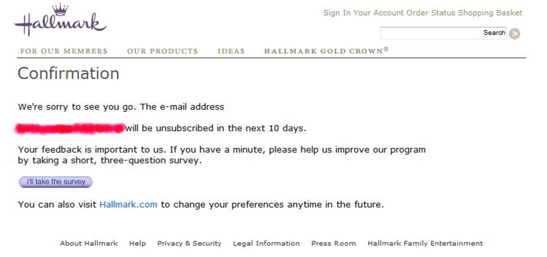Click the "i'll take the survey" button
This screenshot has height=257, width=547.
[x=56, y=182]
